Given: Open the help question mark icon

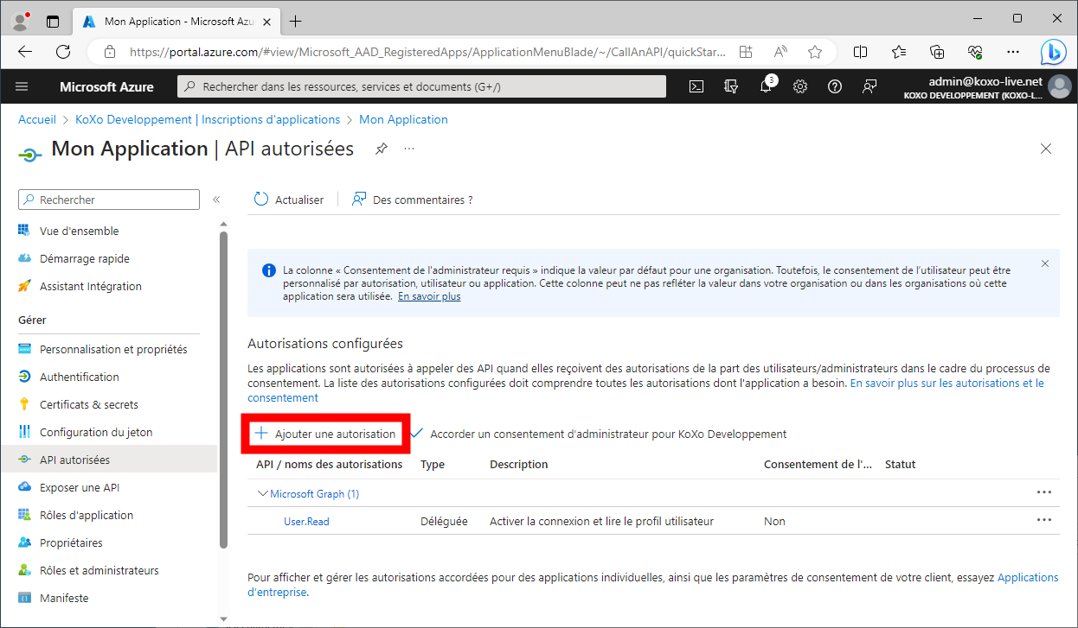Looking at the screenshot, I should (x=835, y=86).
